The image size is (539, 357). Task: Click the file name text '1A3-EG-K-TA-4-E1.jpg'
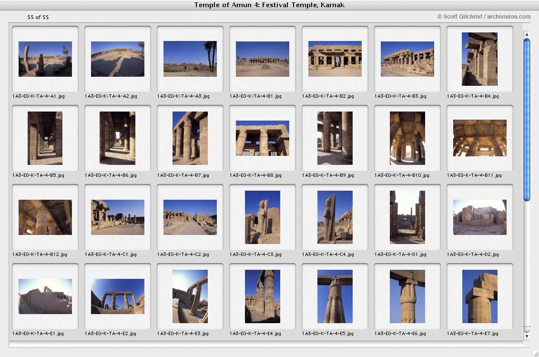point(38,334)
